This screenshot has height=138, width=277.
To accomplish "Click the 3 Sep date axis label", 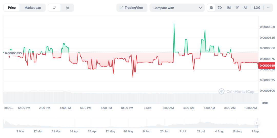I will click(147, 108).
